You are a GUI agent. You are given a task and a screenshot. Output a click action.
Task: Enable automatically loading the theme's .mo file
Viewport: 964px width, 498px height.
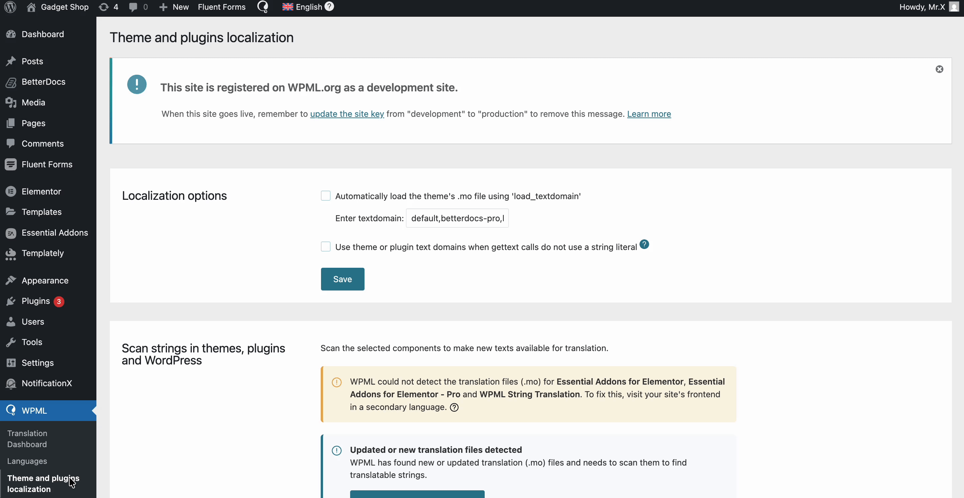pyautogui.click(x=325, y=196)
